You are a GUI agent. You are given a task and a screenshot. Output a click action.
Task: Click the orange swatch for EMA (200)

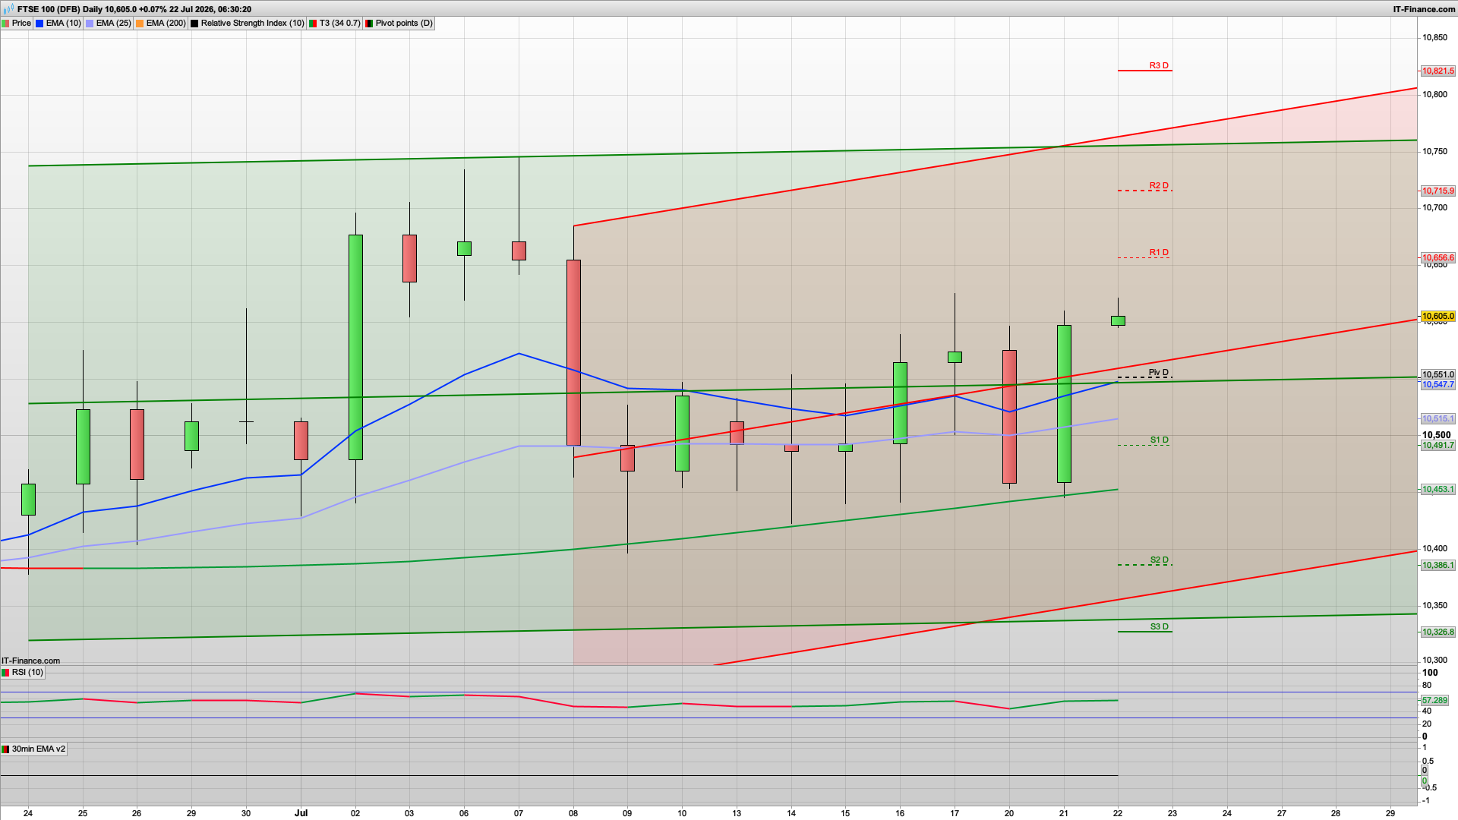140,24
